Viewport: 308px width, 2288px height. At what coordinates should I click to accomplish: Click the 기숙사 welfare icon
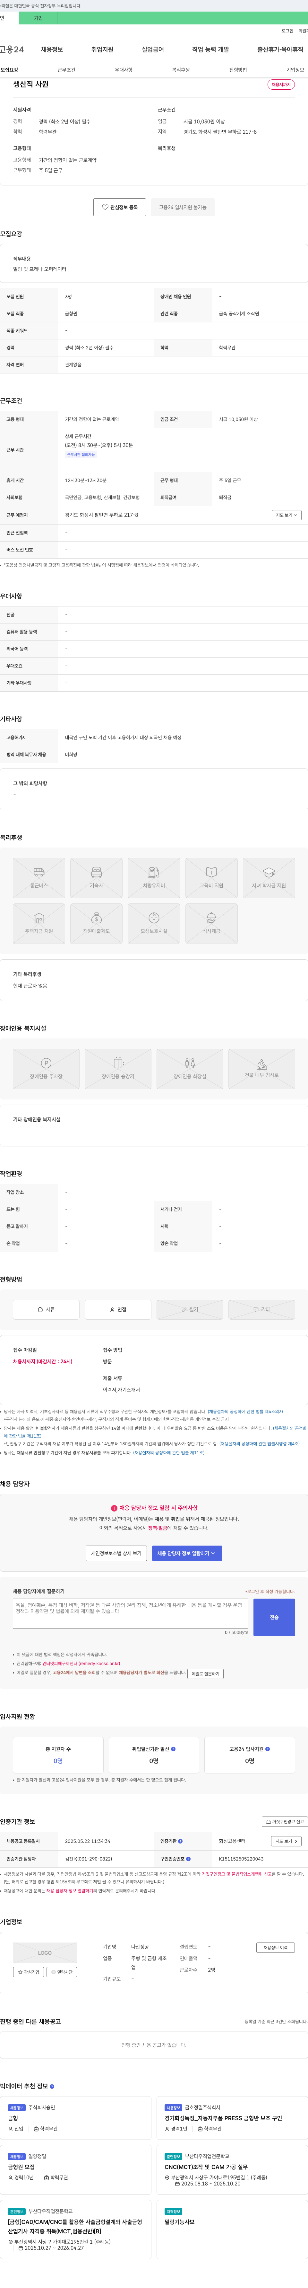point(97,877)
